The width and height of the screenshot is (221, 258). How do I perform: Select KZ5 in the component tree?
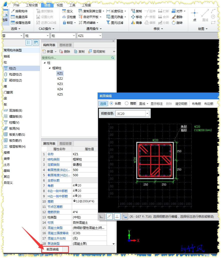60,95
